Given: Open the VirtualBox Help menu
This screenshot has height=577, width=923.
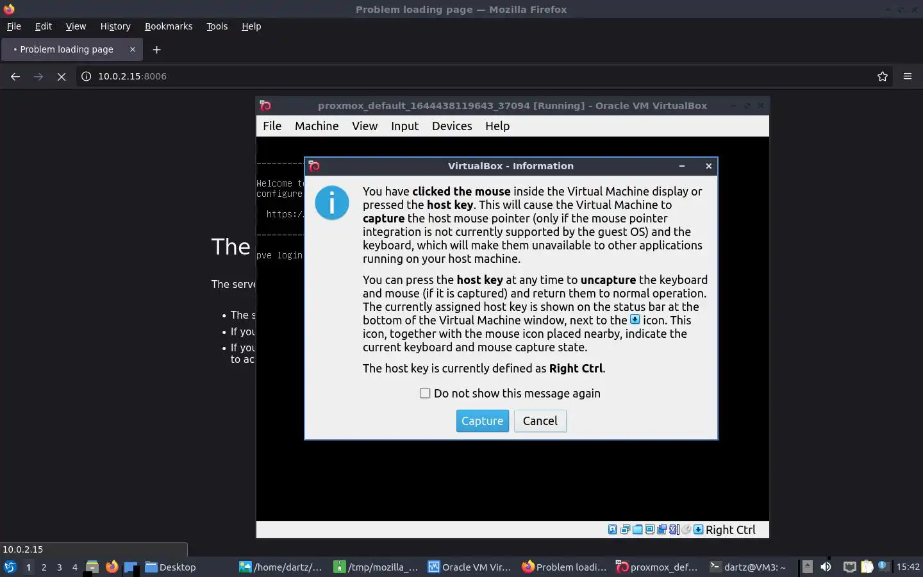Looking at the screenshot, I should [497, 126].
